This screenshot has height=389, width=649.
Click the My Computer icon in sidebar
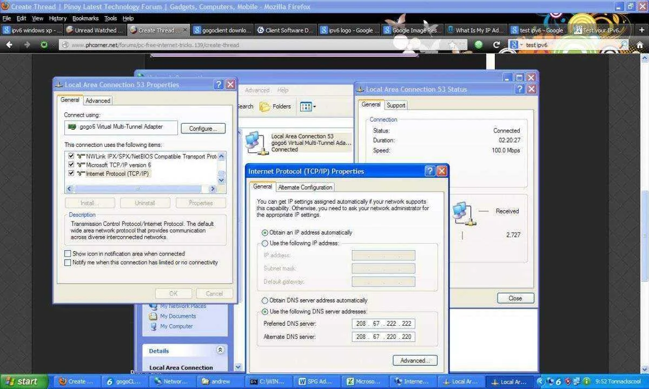tap(153, 326)
